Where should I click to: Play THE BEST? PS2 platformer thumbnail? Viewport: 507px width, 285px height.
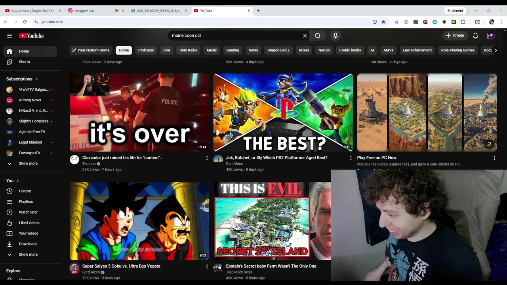coord(283,112)
